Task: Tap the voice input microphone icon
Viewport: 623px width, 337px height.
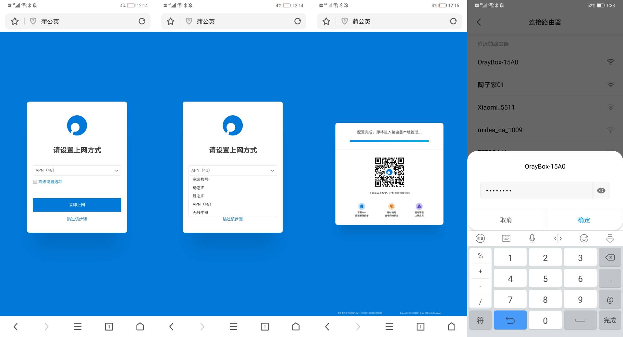Action: [x=532, y=238]
